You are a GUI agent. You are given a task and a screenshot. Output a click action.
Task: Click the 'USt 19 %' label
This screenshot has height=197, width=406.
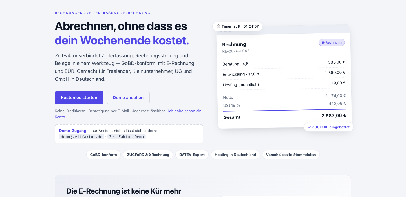(231, 106)
